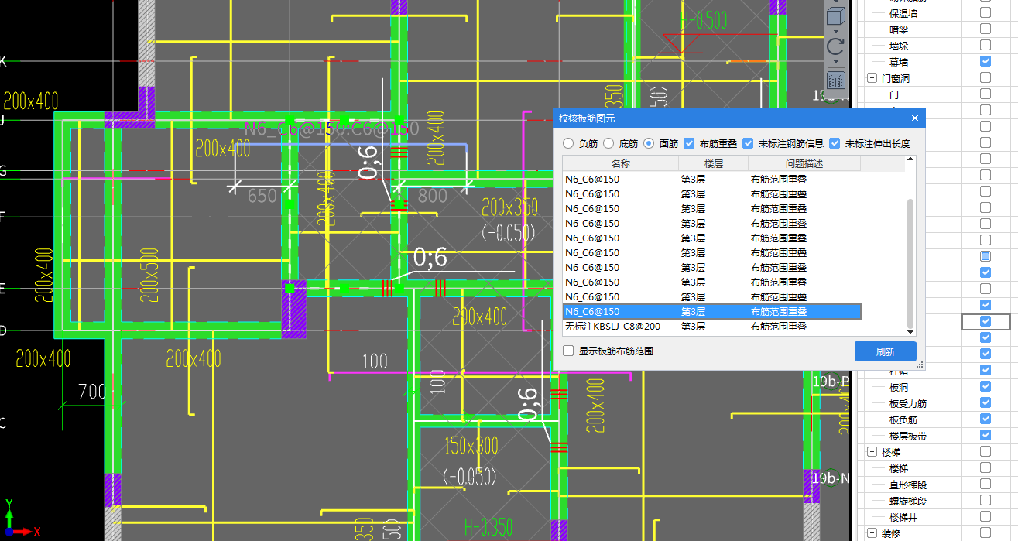The width and height of the screenshot is (1018, 541).
Task: Click the 刷新 button
Action: pyautogui.click(x=886, y=351)
